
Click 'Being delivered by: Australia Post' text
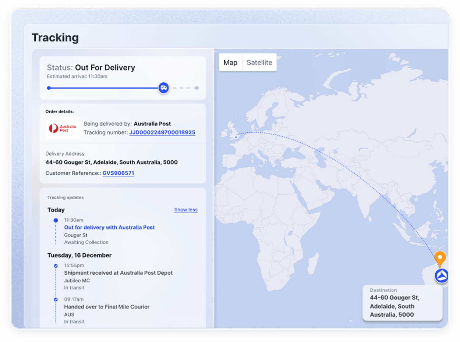(127, 124)
